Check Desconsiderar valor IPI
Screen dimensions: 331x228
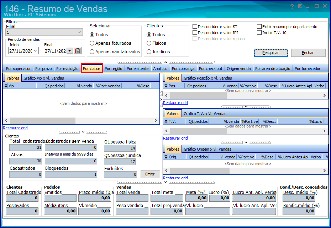pyautogui.click(x=195, y=33)
